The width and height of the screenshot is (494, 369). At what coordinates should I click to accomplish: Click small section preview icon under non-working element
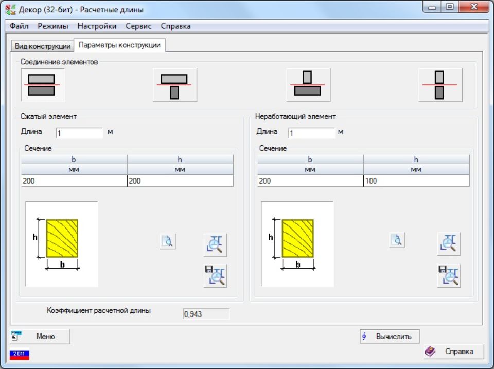(396, 240)
